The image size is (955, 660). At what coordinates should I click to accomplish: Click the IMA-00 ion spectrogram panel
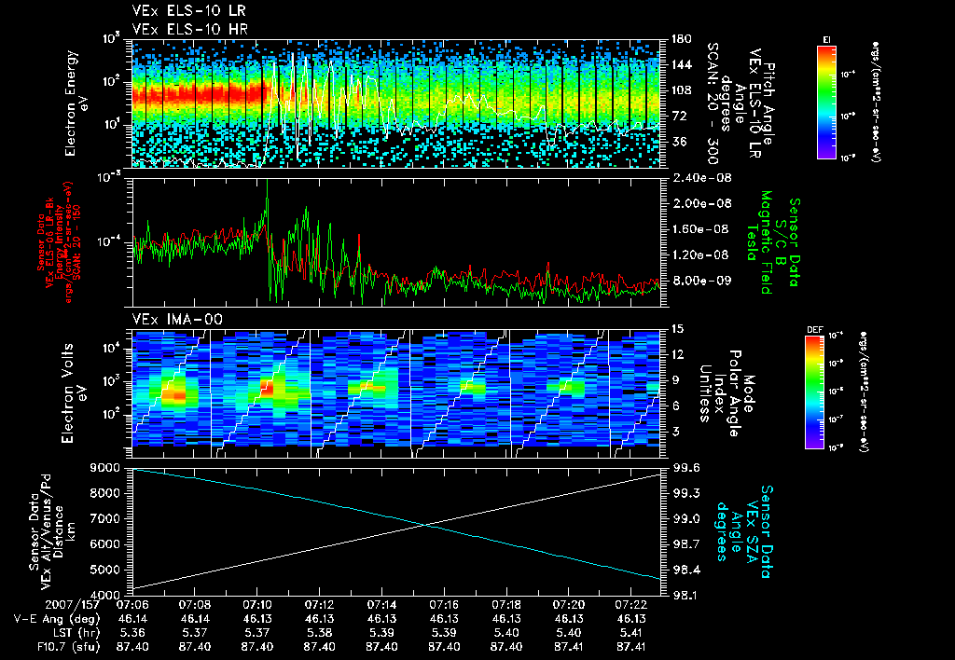396,393
